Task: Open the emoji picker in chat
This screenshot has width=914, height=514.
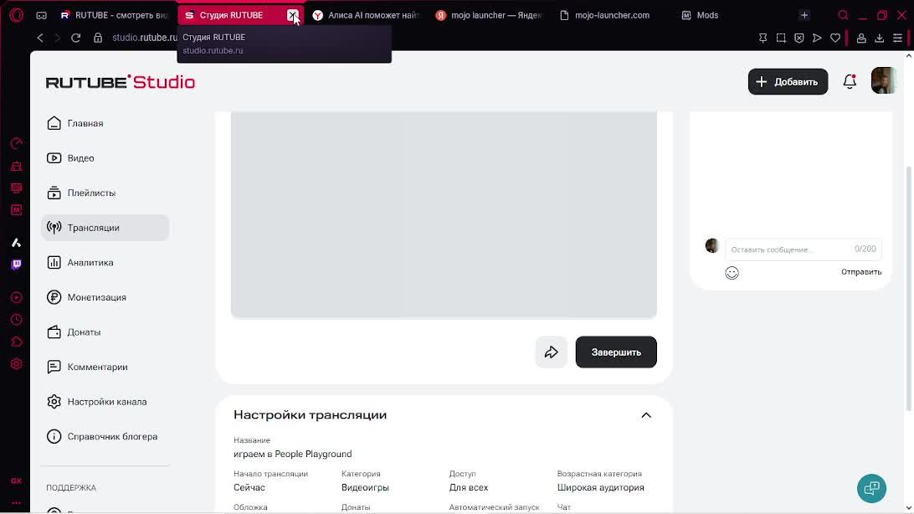Action: coord(732,273)
